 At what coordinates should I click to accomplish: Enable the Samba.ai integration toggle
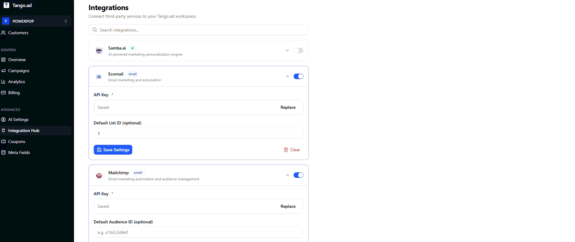click(x=298, y=50)
